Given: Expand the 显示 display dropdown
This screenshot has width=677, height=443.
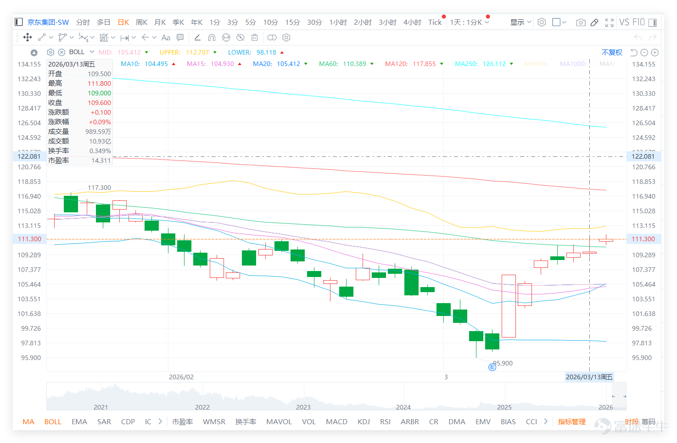Looking at the screenshot, I should point(520,22).
